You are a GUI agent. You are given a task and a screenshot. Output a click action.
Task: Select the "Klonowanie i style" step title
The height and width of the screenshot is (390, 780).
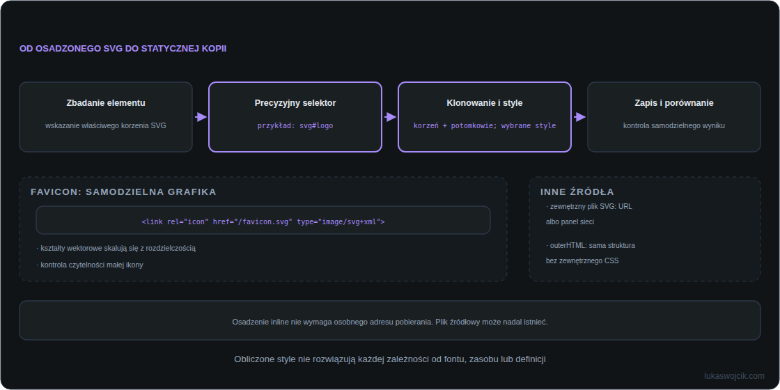point(485,103)
